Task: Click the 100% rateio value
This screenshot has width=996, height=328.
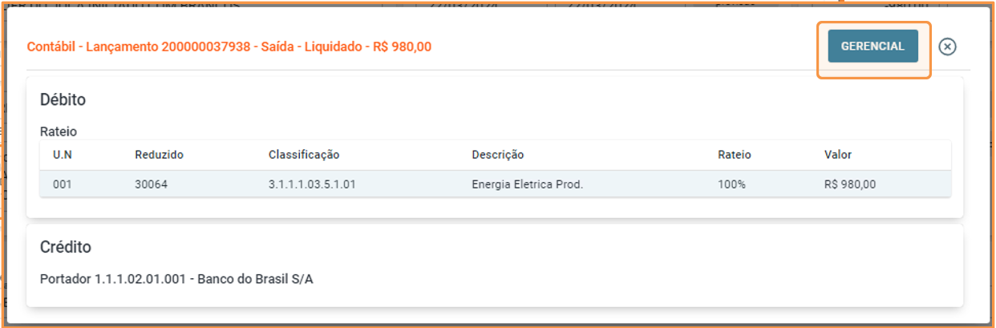Action: click(x=731, y=184)
